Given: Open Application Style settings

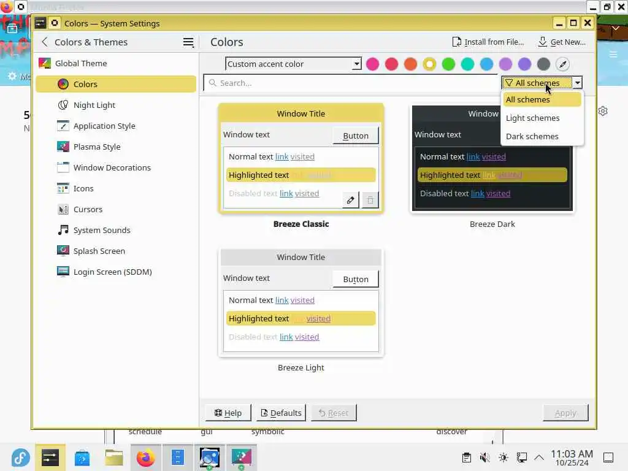Looking at the screenshot, I should click(x=116, y=126).
